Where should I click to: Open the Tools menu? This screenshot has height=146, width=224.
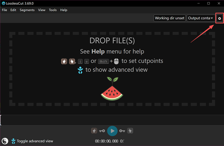pyautogui.click(x=53, y=10)
